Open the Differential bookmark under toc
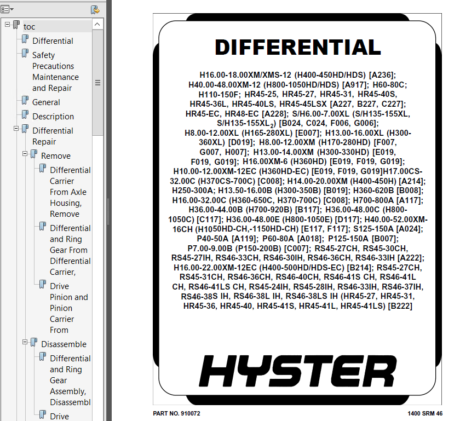The width and height of the screenshot is (460, 421). (x=53, y=41)
